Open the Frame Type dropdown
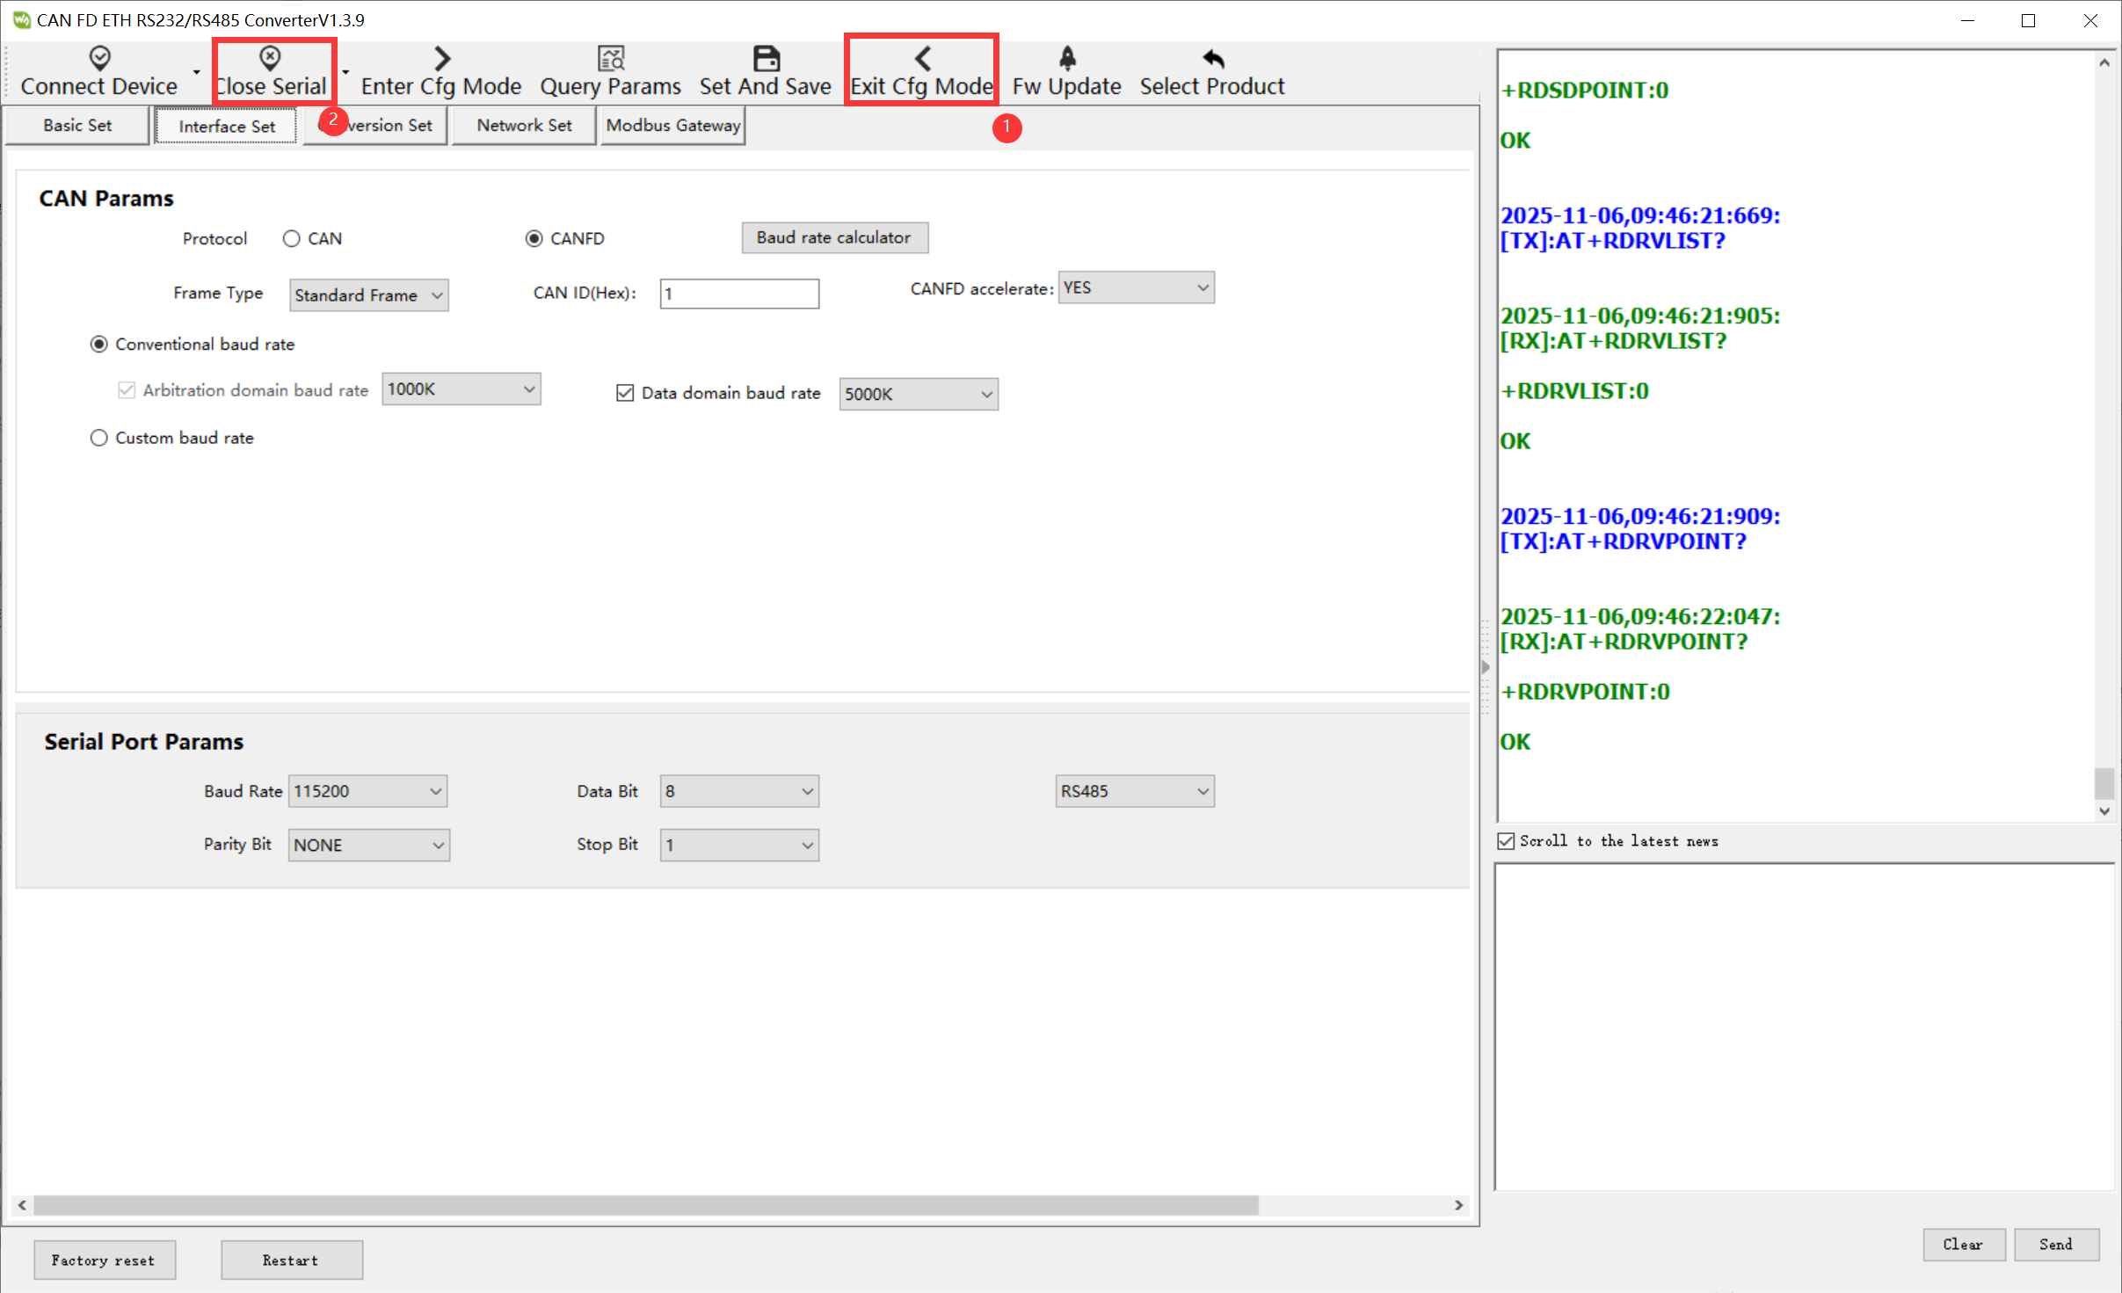This screenshot has height=1293, width=2122. click(369, 295)
